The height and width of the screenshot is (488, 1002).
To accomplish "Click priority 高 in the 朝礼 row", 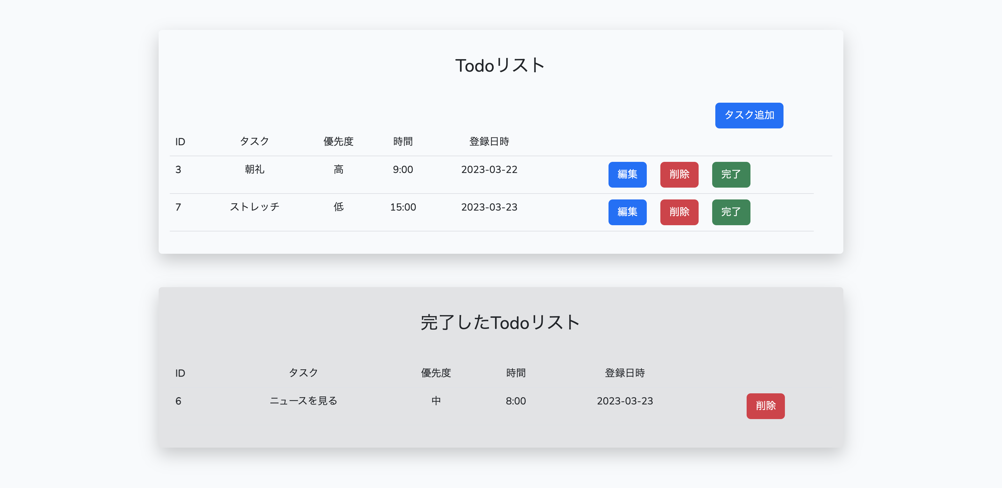I will 339,169.
